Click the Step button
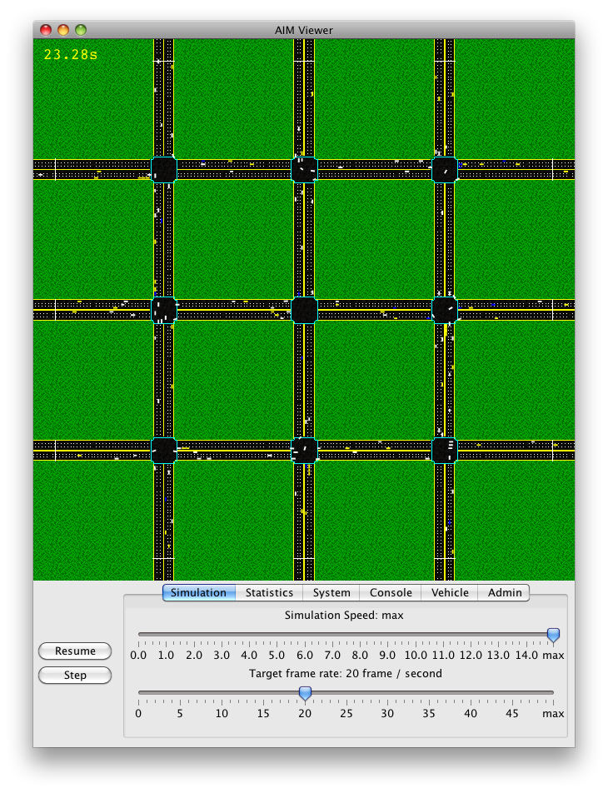 point(75,676)
